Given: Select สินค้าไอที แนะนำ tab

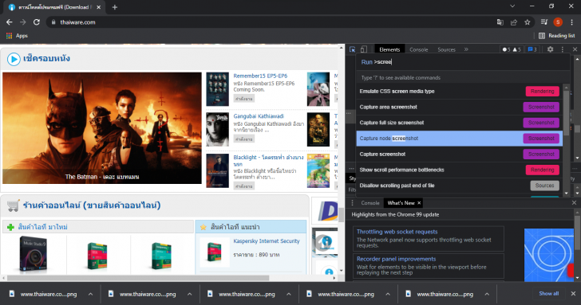Looking at the screenshot, I should 251,227.
